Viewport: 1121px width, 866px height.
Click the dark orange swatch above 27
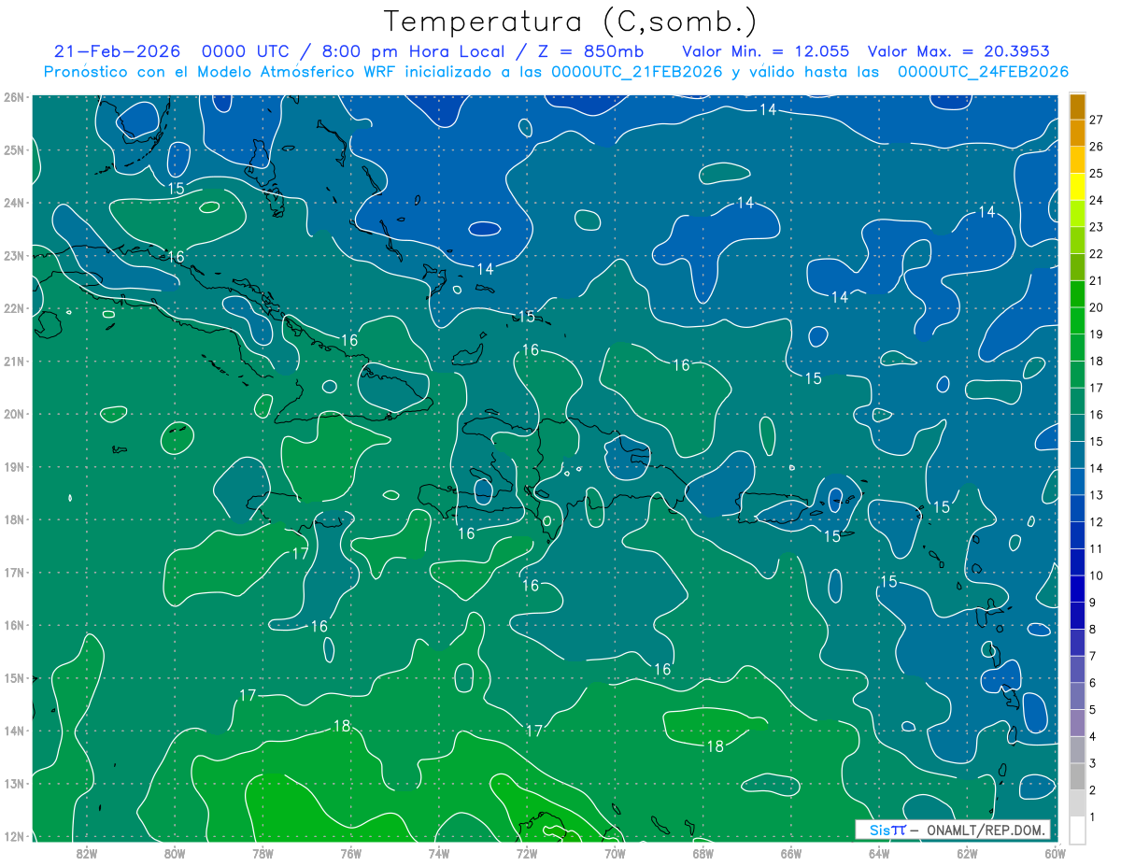click(x=1078, y=106)
